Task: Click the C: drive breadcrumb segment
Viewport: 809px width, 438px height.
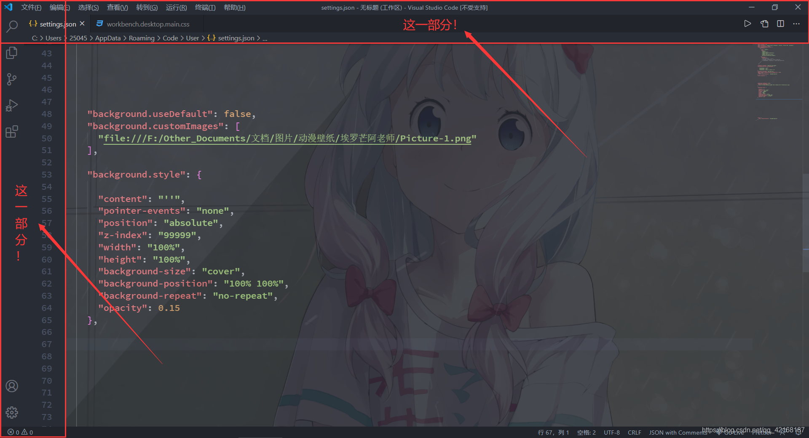Action: pos(35,38)
